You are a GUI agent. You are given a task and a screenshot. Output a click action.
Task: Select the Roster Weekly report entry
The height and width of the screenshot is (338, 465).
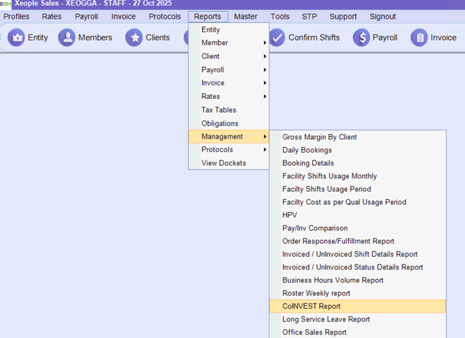point(316,293)
